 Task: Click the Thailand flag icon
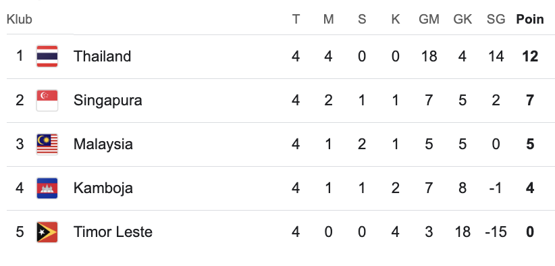(47, 56)
